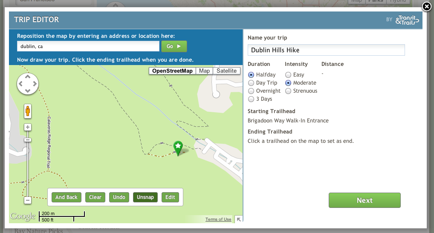Click the Street View pegman icon
434x233 pixels.
28,111
